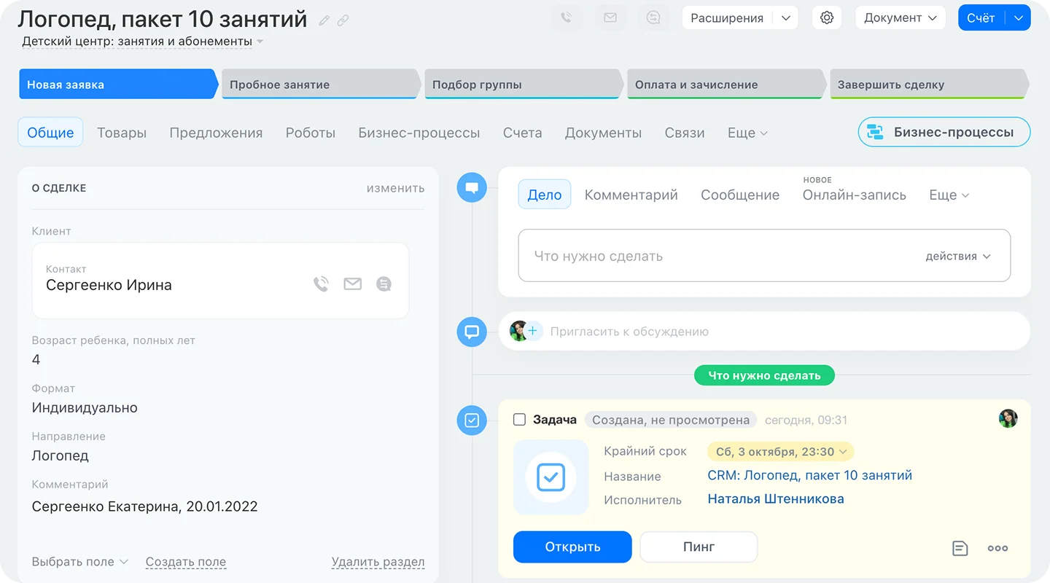Switch to the Комментарий tab

pos(631,195)
